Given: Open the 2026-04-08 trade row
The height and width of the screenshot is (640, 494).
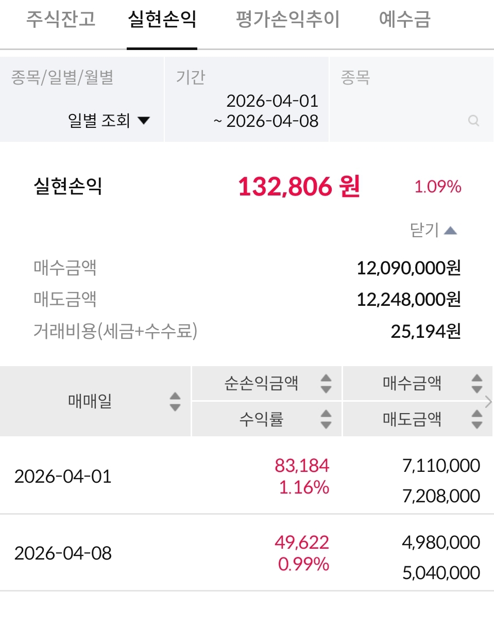Looking at the screenshot, I should (x=63, y=553).
